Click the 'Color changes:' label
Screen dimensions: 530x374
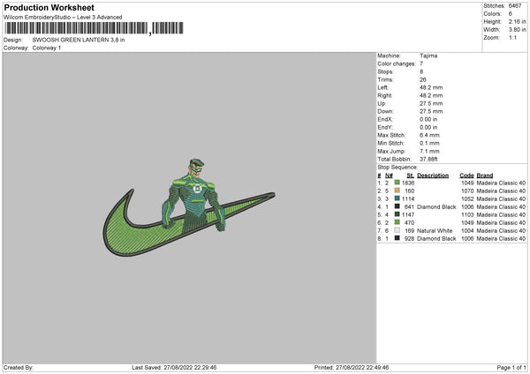point(397,64)
